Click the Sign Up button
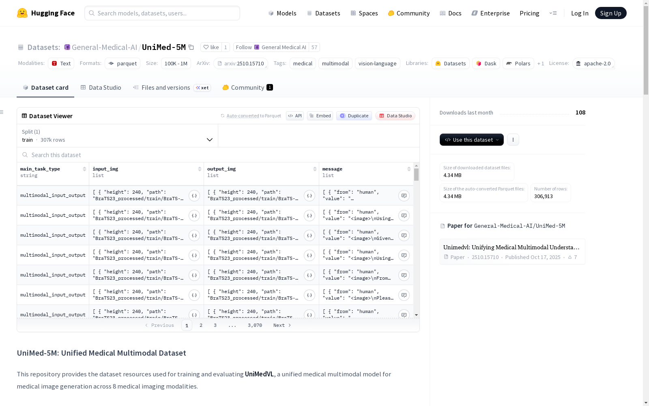 click(611, 13)
